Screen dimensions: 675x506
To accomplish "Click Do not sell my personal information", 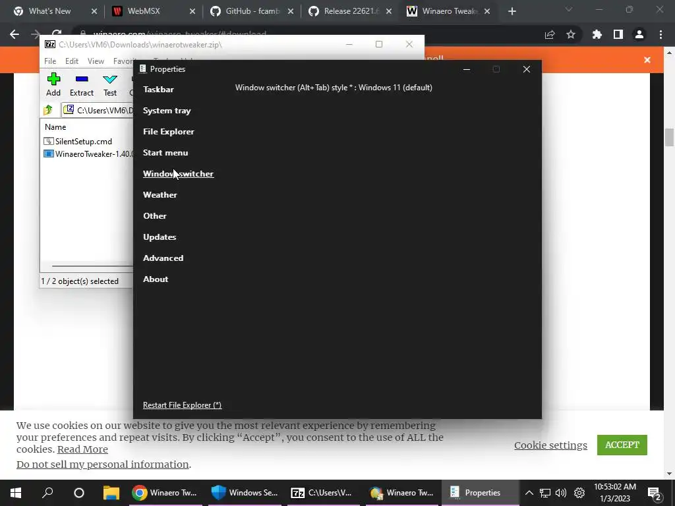I will (x=102, y=464).
